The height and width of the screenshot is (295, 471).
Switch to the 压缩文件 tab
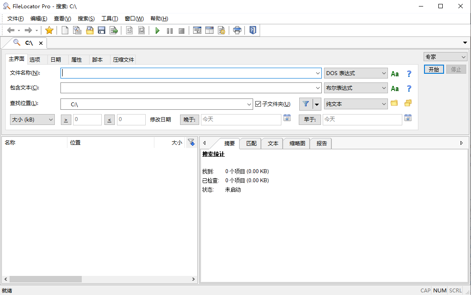(x=124, y=59)
